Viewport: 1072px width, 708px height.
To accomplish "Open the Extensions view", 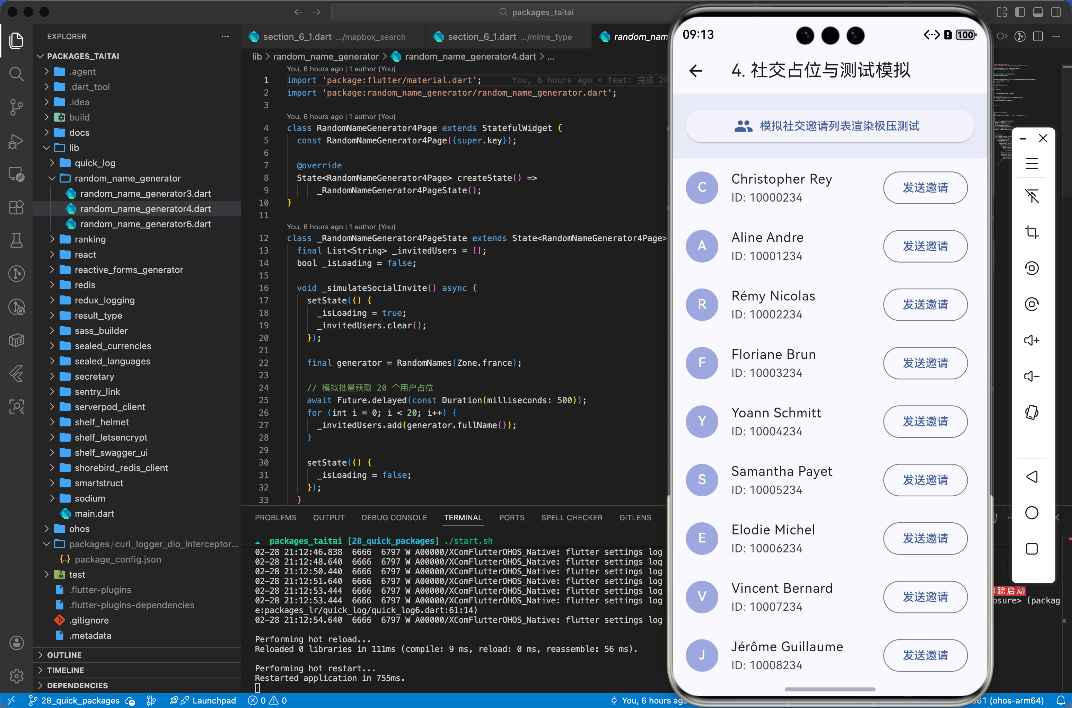I will 16,207.
